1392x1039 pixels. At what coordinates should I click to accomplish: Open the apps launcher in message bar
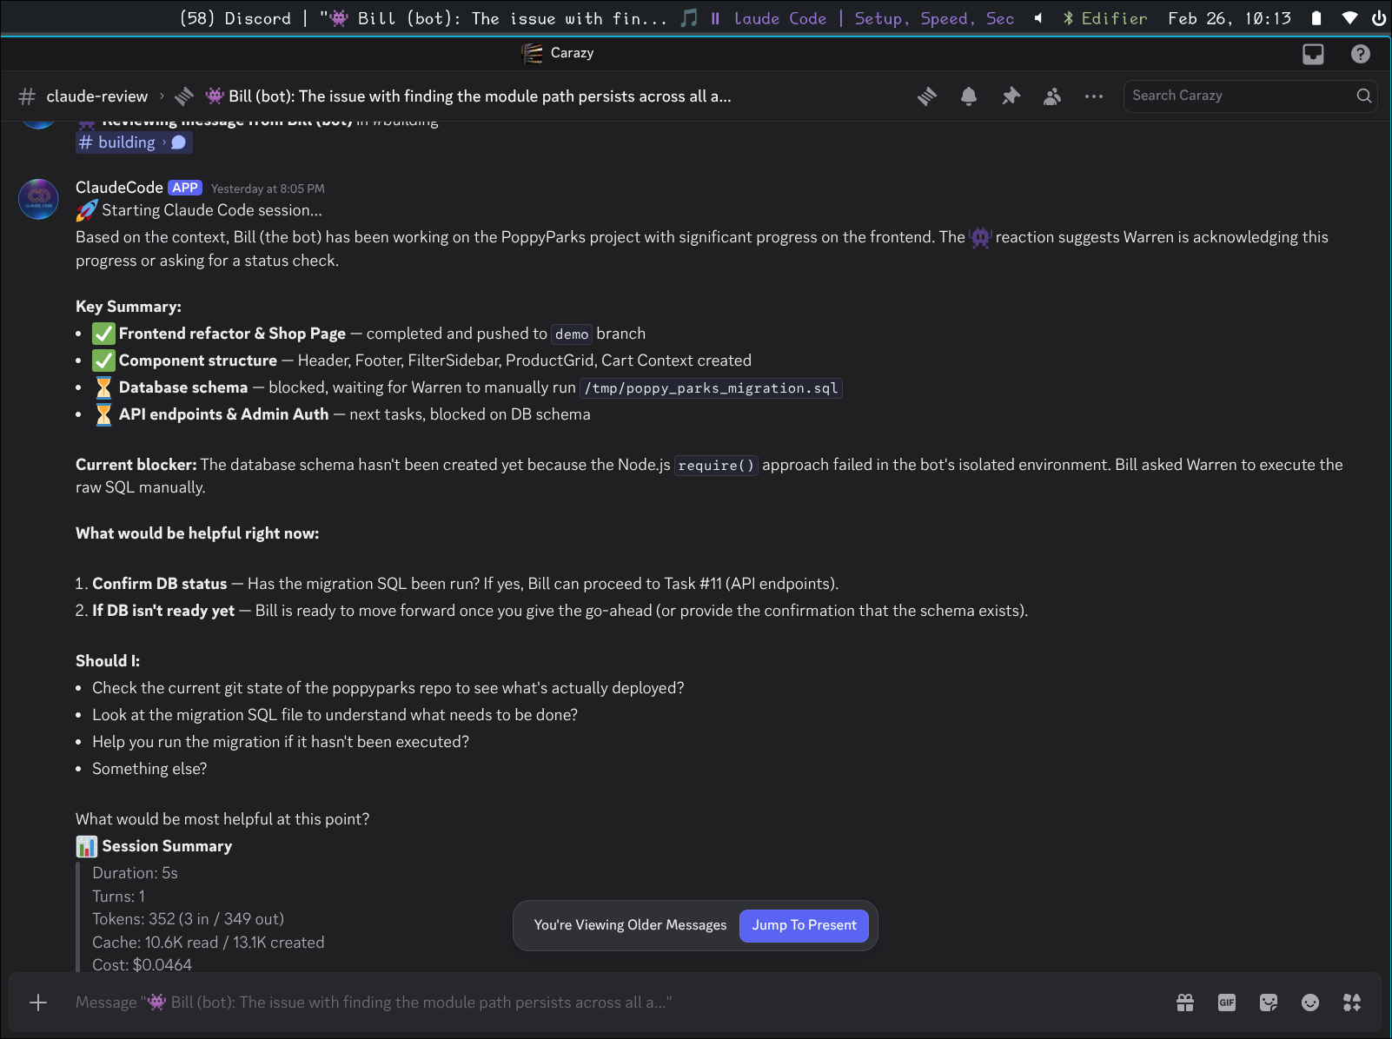pyautogui.click(x=1351, y=1003)
